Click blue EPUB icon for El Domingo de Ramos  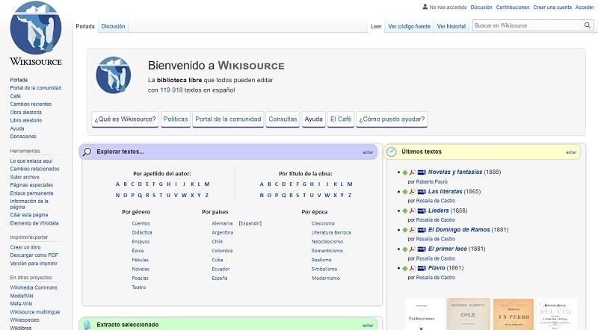[x=422, y=230]
